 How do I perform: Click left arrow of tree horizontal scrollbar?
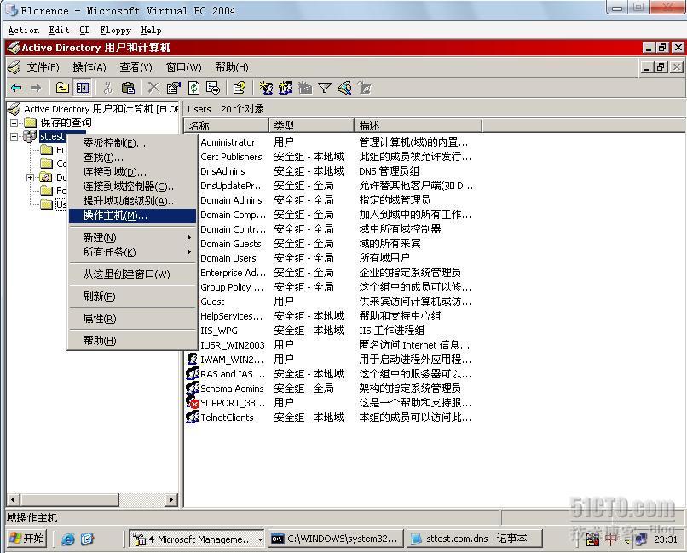click(x=13, y=499)
